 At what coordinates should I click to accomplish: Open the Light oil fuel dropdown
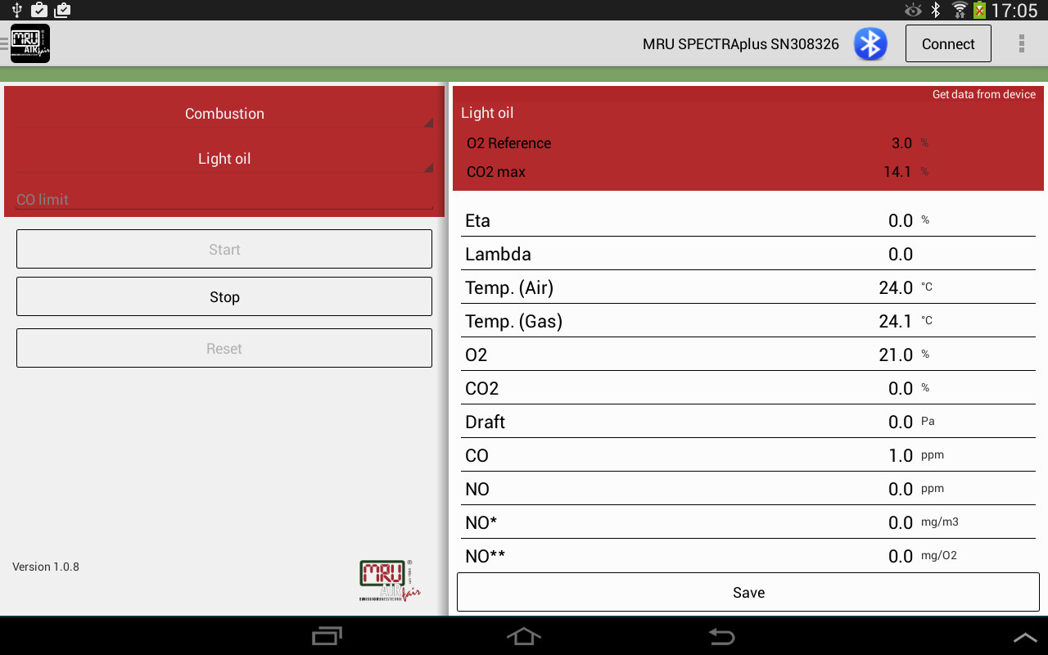224,158
